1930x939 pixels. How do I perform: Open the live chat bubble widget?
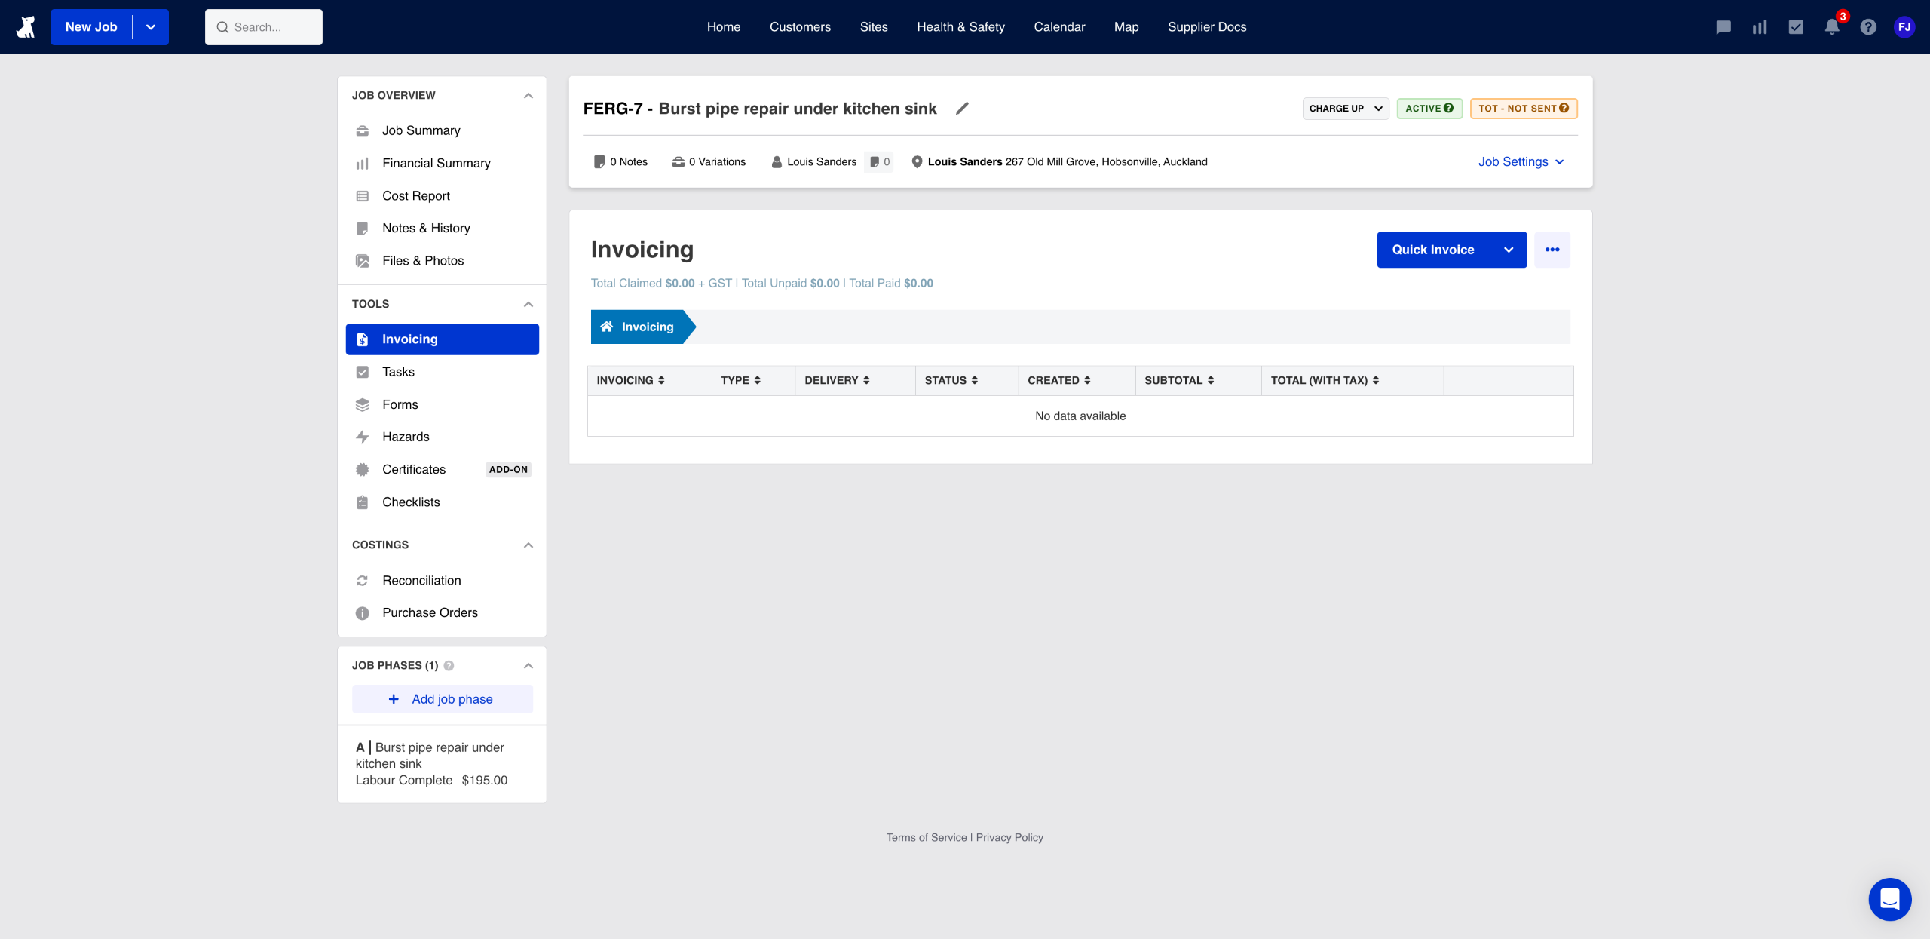[1889, 899]
